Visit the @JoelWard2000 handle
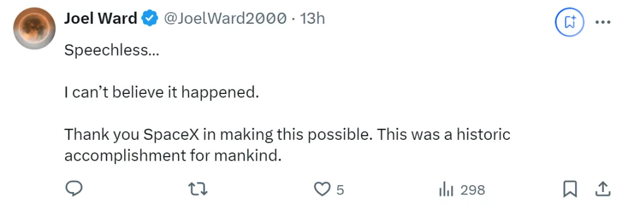Viewport: 628px width, 210px height. pos(226,19)
